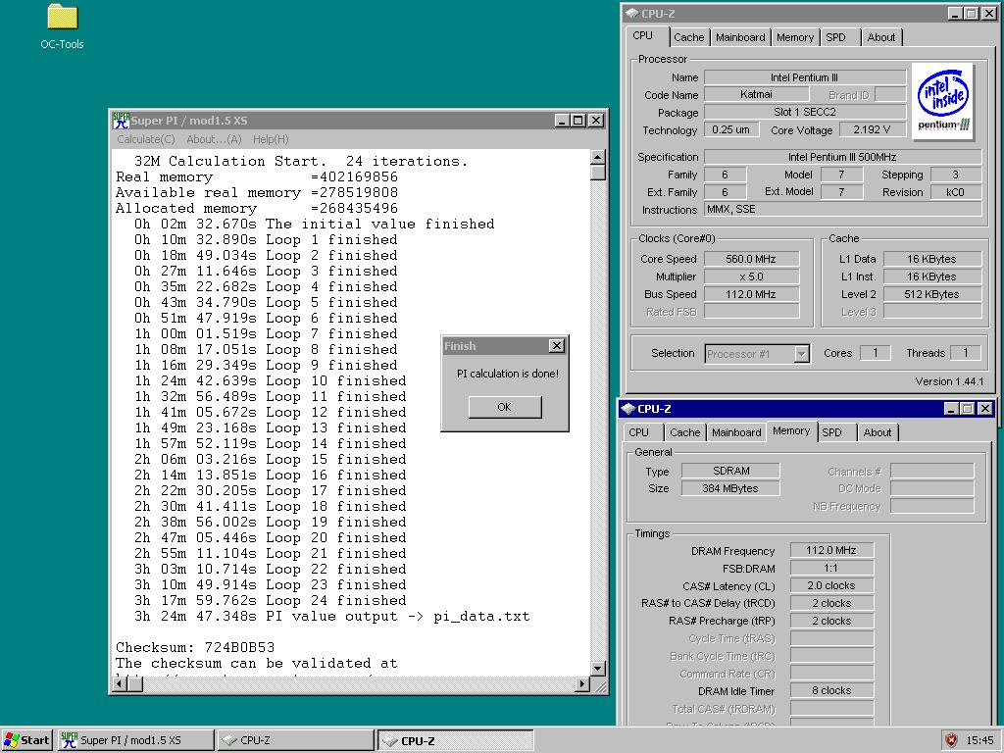Select the Memory tab in top CPU-Z
The width and height of the screenshot is (1004, 753).
tap(794, 37)
